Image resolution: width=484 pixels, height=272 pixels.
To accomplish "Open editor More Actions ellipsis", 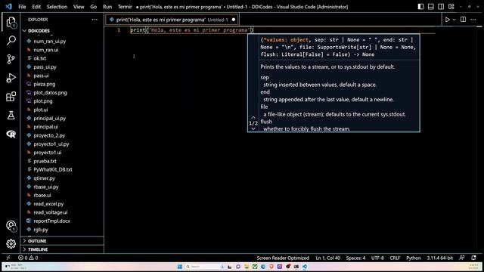I will click(473, 20).
